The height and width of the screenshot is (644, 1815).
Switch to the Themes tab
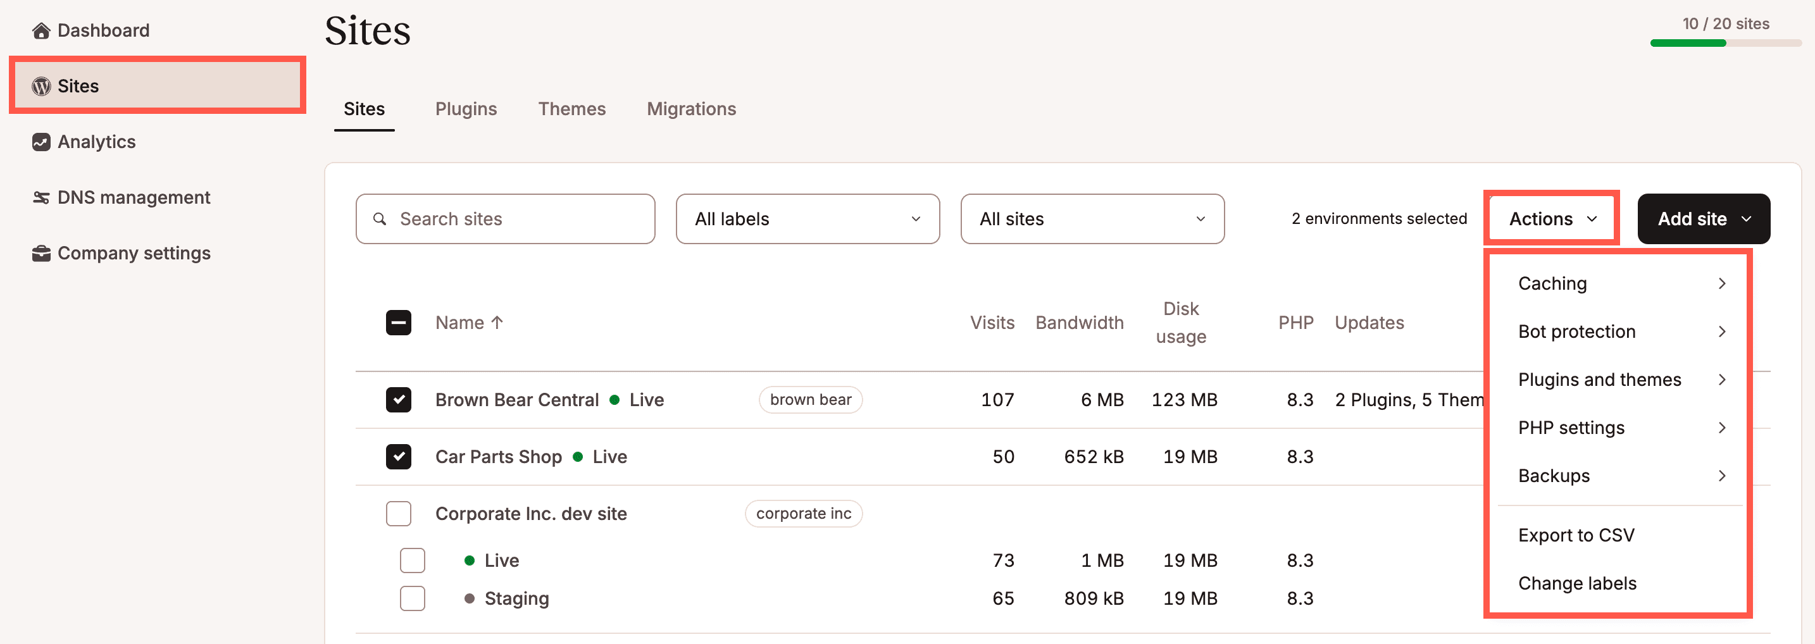coord(571,109)
